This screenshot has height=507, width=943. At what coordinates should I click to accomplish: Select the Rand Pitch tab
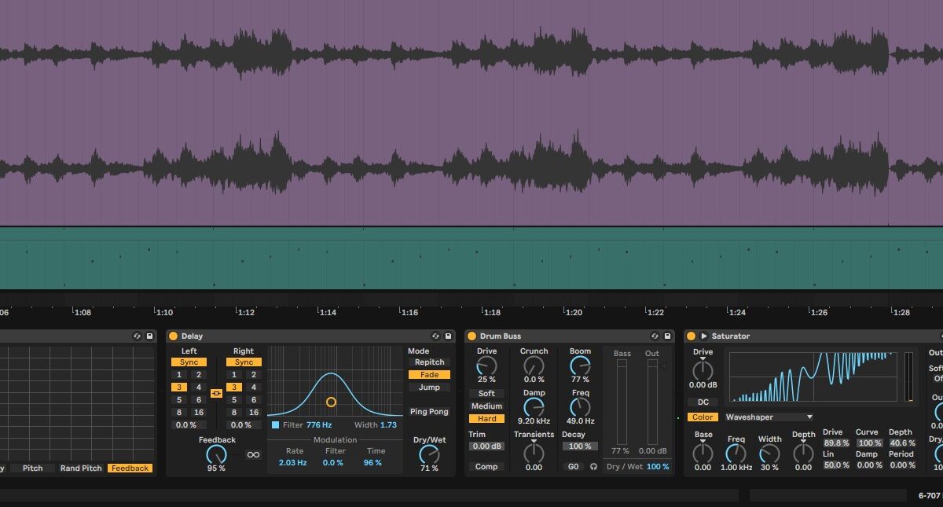(80, 468)
